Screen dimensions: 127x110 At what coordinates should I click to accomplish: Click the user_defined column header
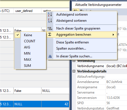[27, 11]
